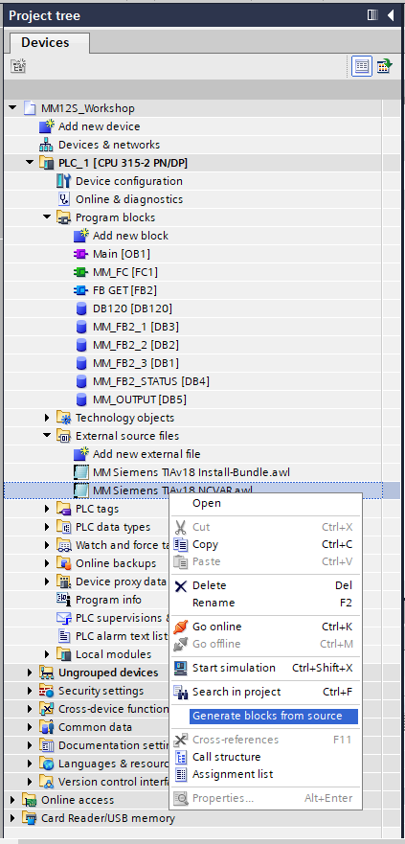
Task: Expand the Watch and force tables folder
Action: pyautogui.click(x=47, y=545)
